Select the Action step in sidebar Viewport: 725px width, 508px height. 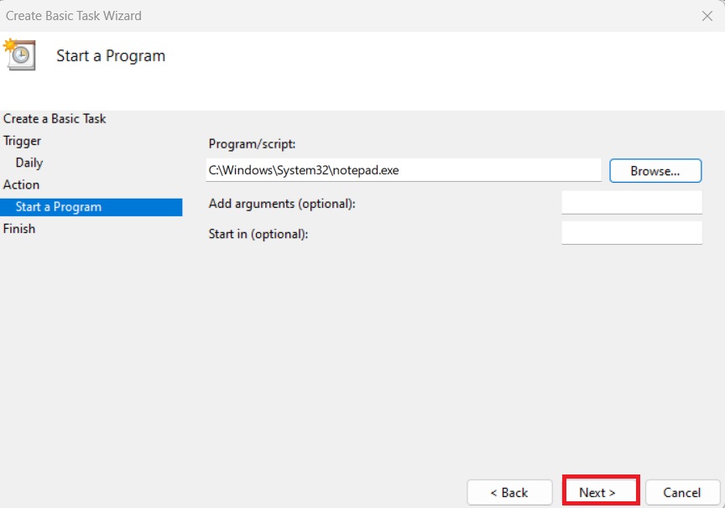(x=22, y=184)
